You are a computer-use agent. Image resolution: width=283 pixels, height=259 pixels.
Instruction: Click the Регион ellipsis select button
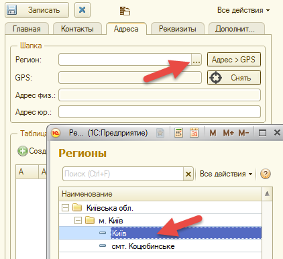[196, 60]
